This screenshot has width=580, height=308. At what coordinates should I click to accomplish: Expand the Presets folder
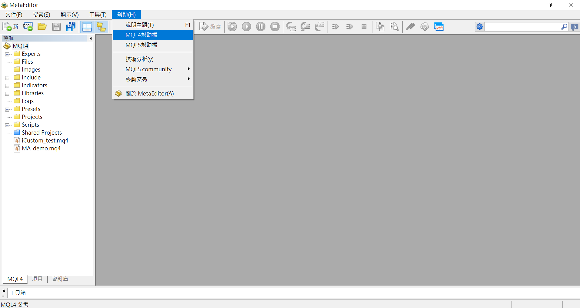pyautogui.click(x=7, y=109)
